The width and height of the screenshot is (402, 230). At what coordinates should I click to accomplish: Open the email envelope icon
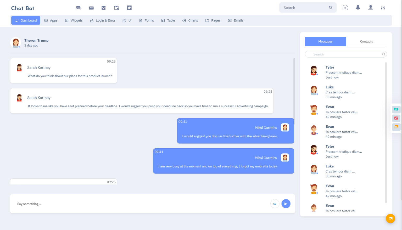(91, 8)
